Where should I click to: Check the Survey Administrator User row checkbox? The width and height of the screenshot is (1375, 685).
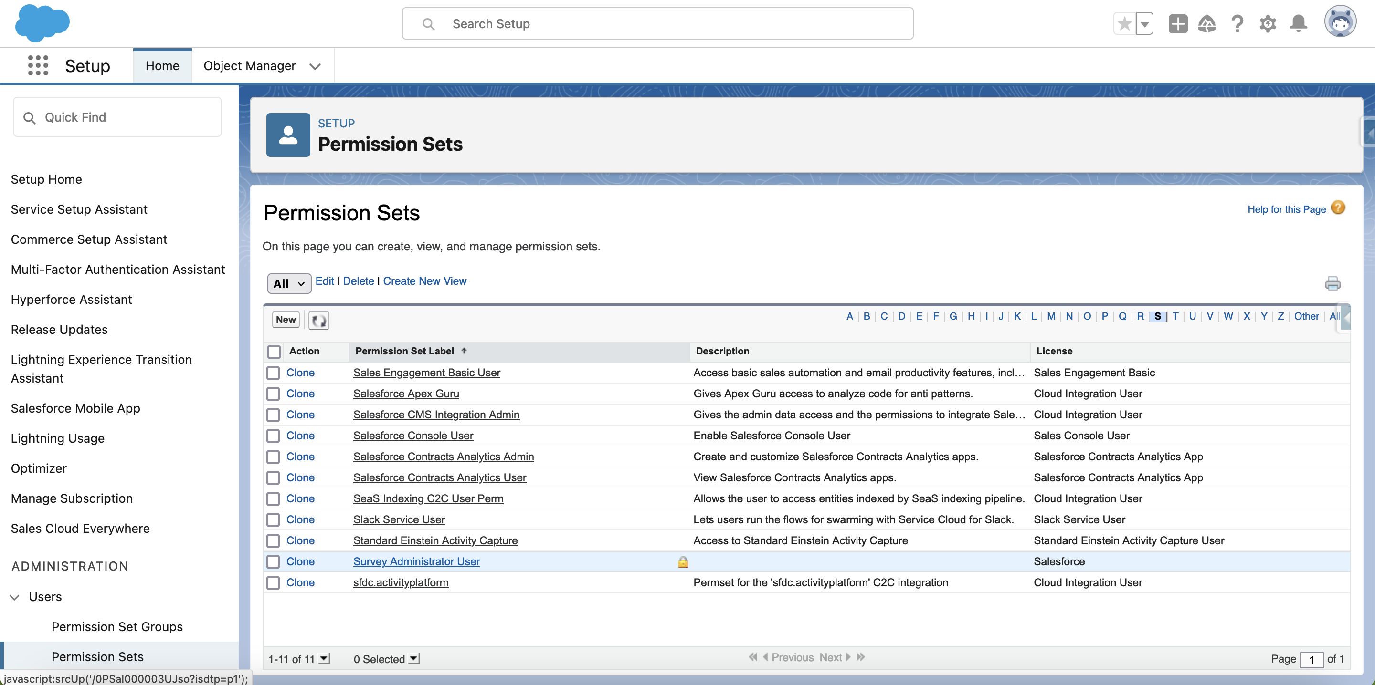coord(273,562)
